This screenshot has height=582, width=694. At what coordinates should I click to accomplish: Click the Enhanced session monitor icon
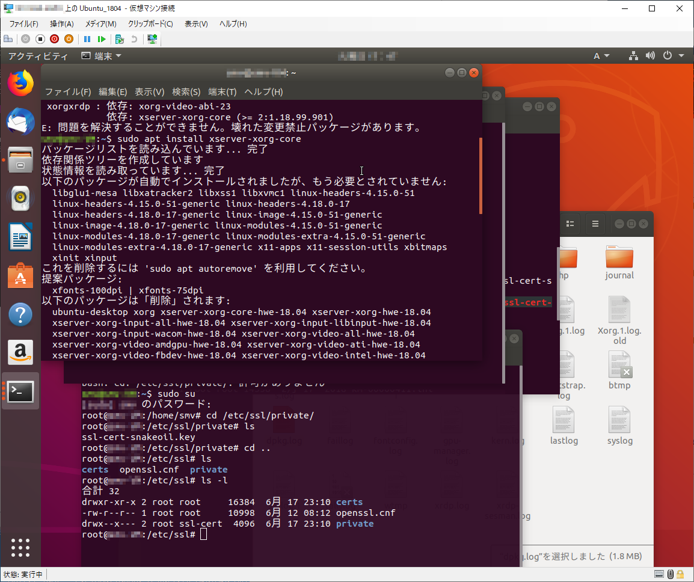click(x=152, y=39)
